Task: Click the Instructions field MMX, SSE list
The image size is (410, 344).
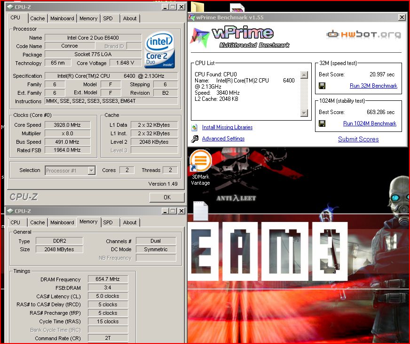Action: coord(111,101)
